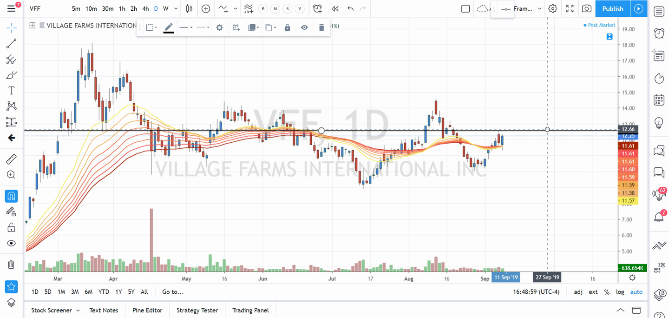The width and height of the screenshot is (669, 318).
Task: Hide the selected line with the eye icon
Action: coord(304,28)
